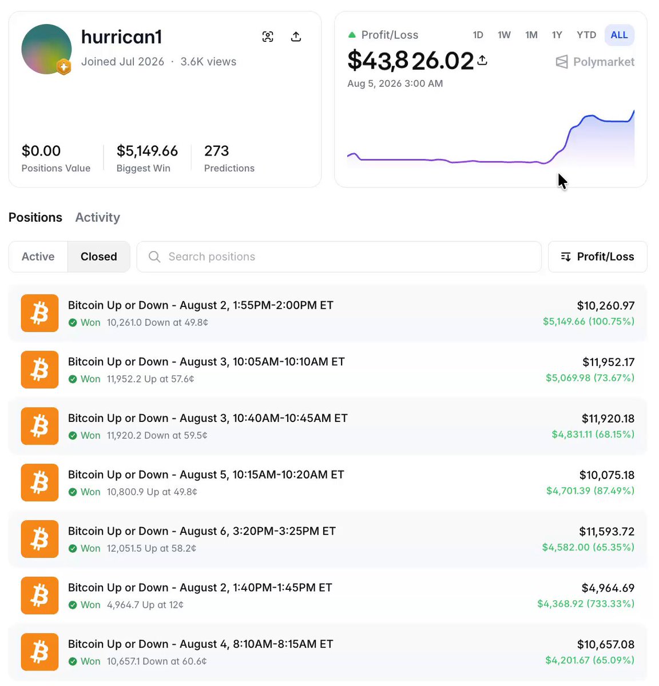This screenshot has width=659, height=686.
Task: Click the Bitcoin icon for August 2, 1:40PM market
Action: click(39, 596)
